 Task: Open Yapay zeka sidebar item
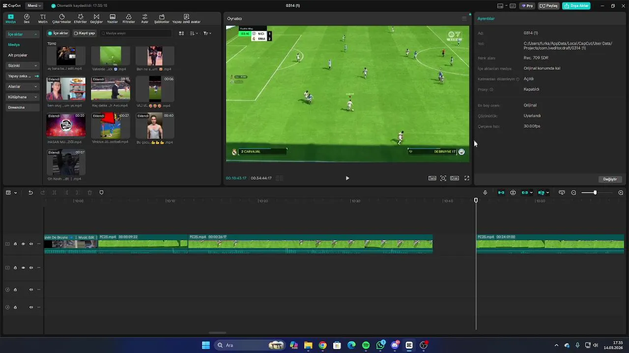(x=22, y=76)
